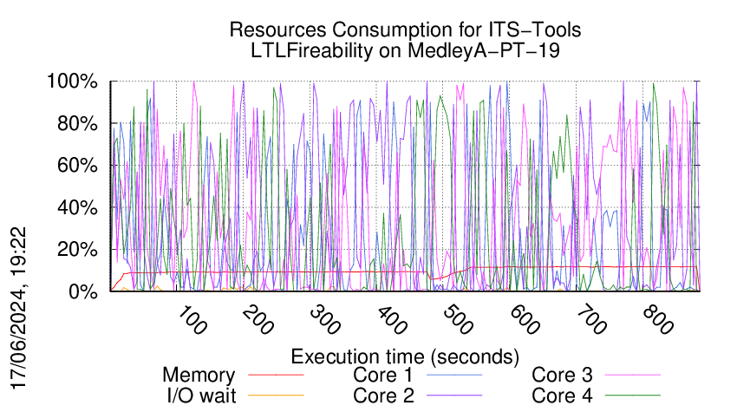Click the 800 x-axis tick label
The width and height of the screenshot is (737, 412).
(658, 320)
